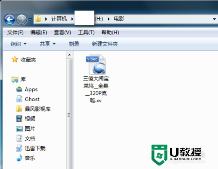Click the 收藏夹 star icon
This screenshot has width=218, height=169.
coord(15,59)
